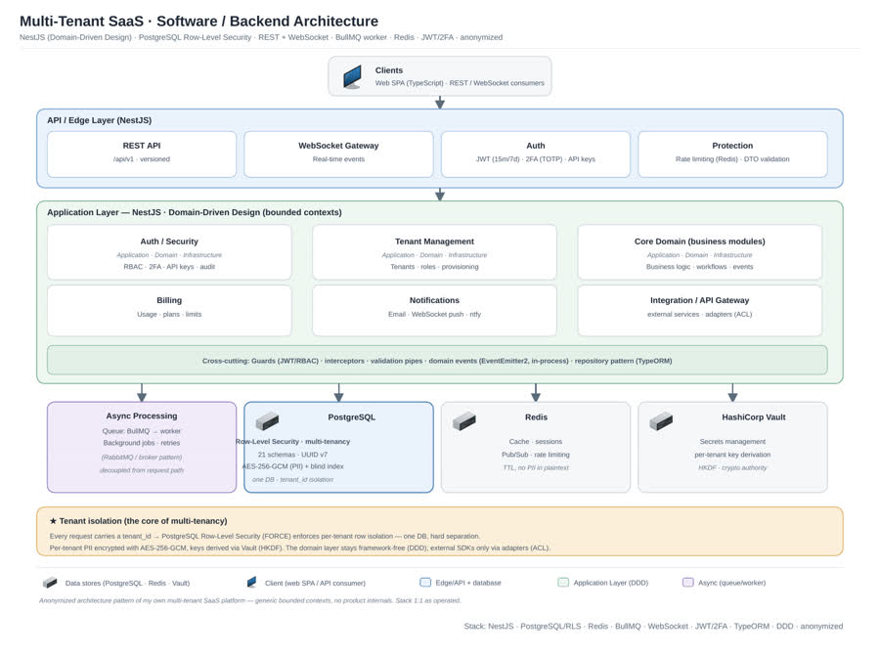Click the Core Domain (business modules) heading
This screenshot has width=880, height=657.
tap(699, 241)
